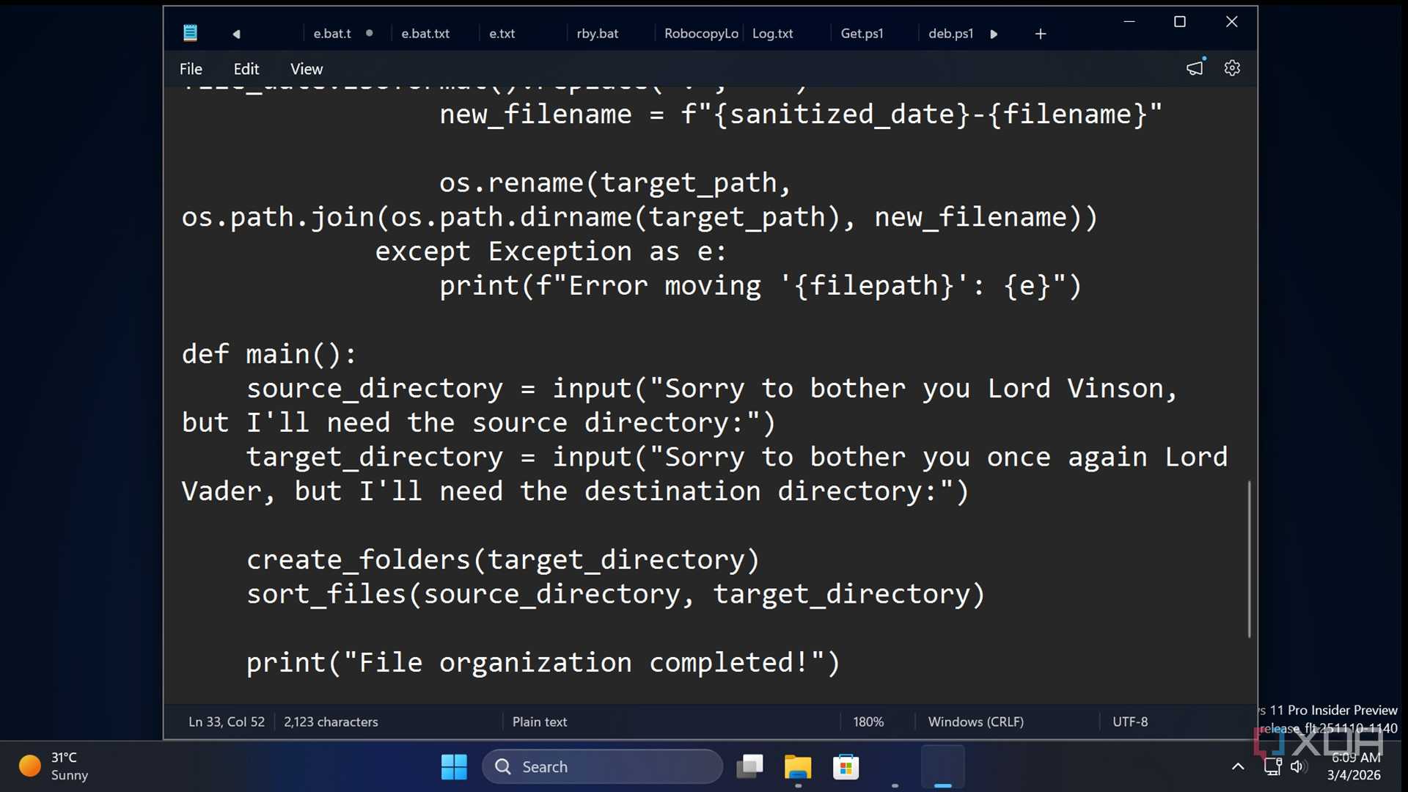Open the View menu
The height and width of the screenshot is (792, 1408).
(x=307, y=69)
